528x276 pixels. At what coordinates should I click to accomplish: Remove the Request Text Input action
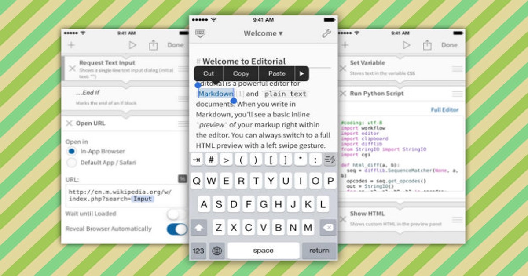coord(72,68)
